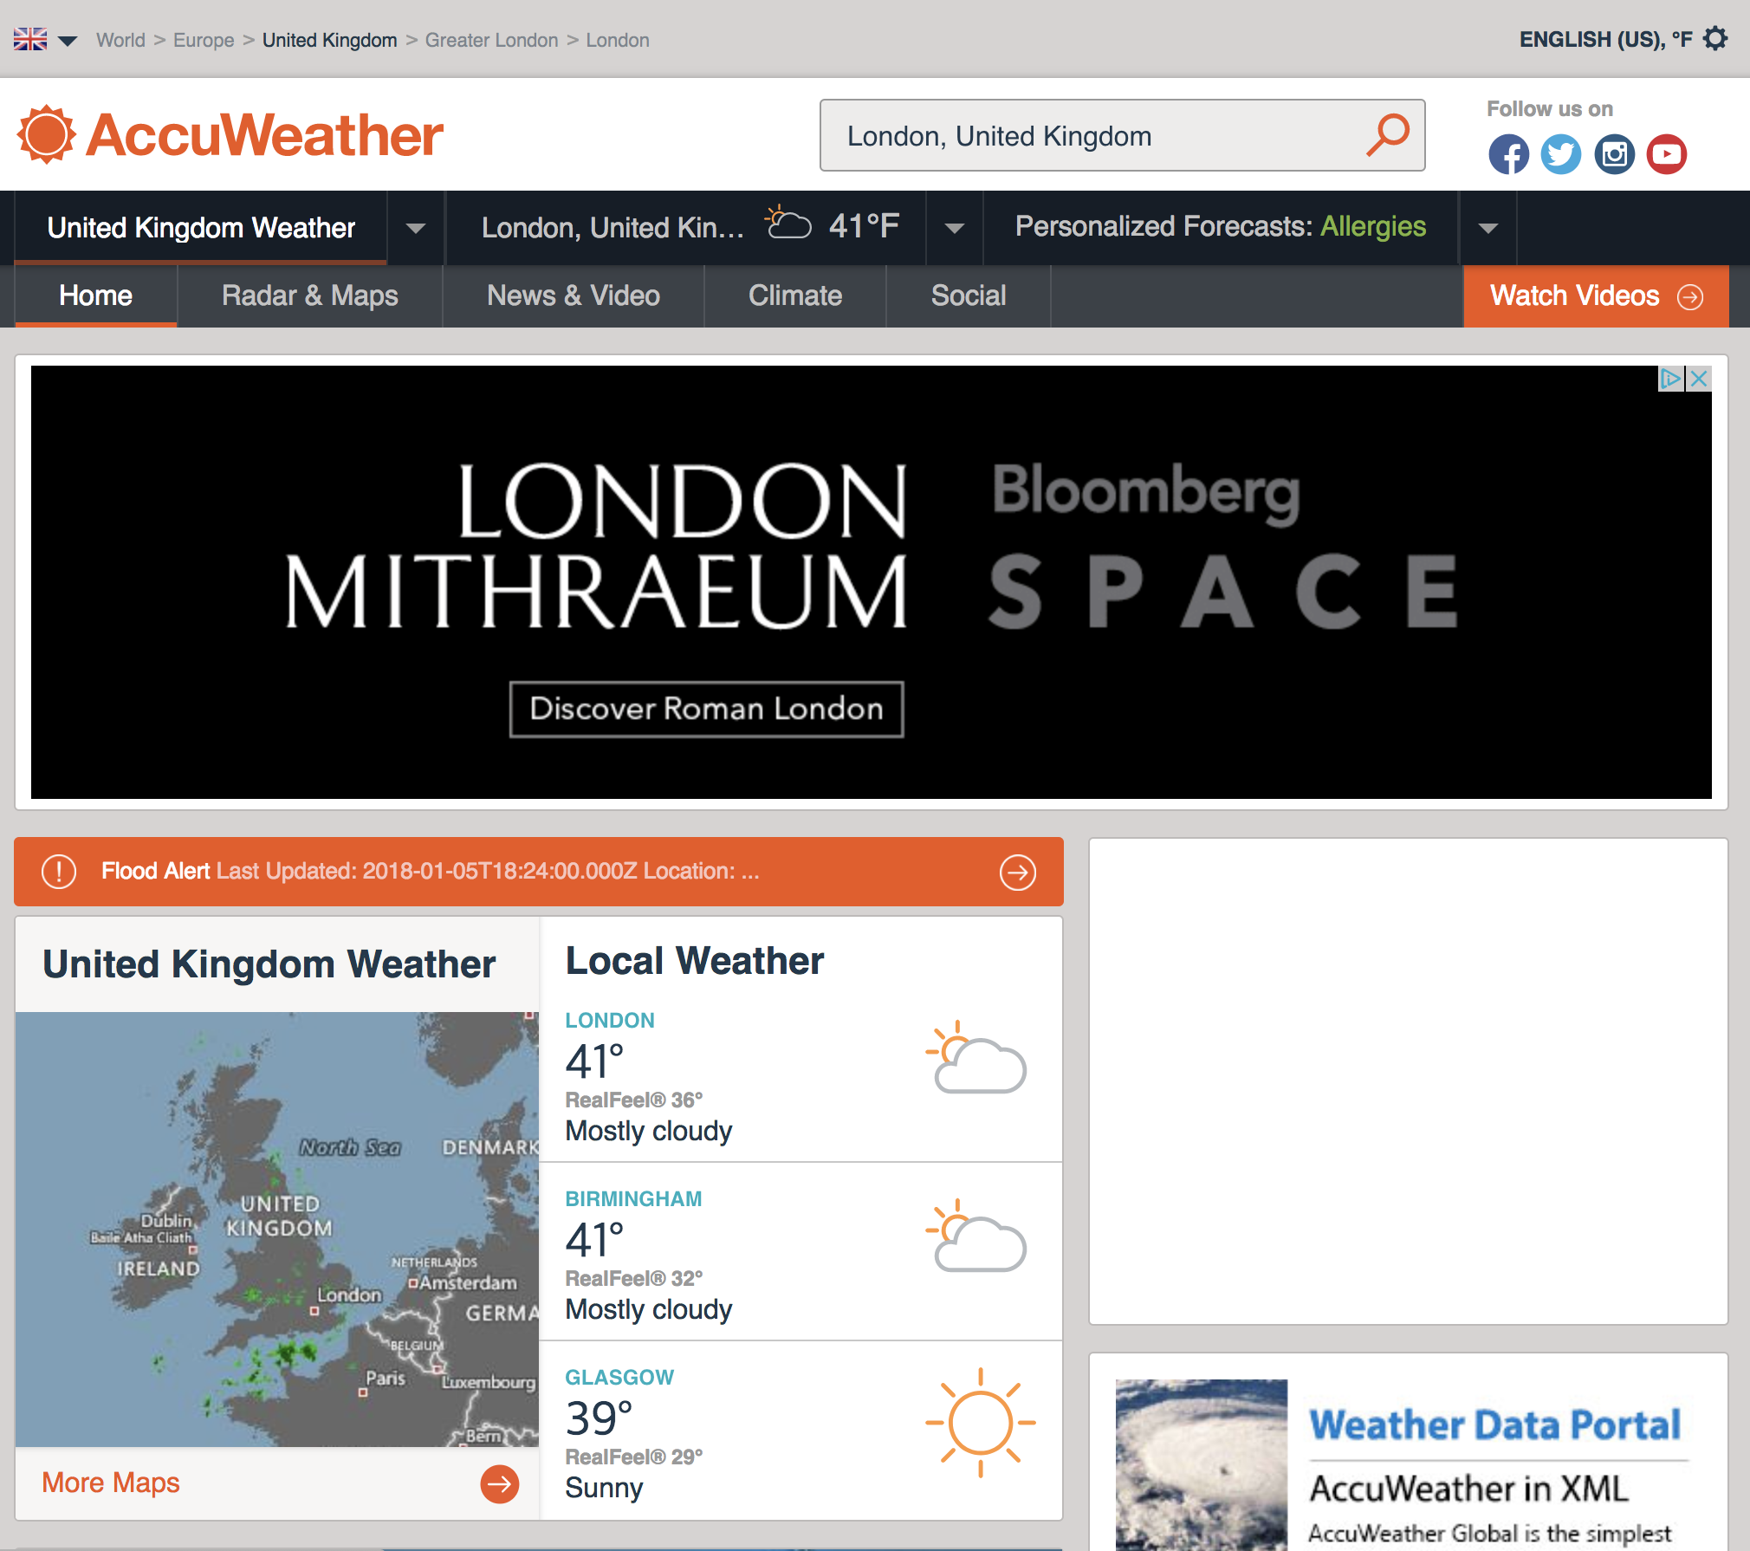Click the Weather Data Portal heading
Screen dimensions: 1750x1551
tap(1494, 1425)
